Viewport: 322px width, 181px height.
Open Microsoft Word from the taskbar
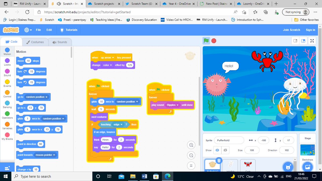[144, 176]
